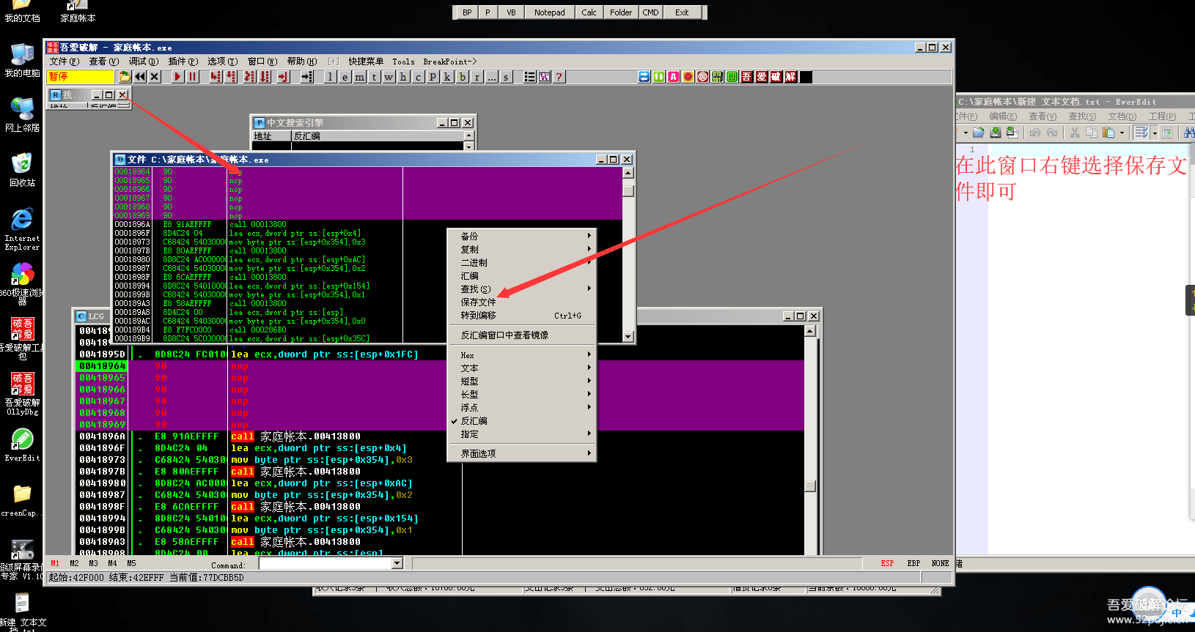The width and height of the screenshot is (1195, 632).
Task: Click Go to address arrow icon
Action: (307, 77)
